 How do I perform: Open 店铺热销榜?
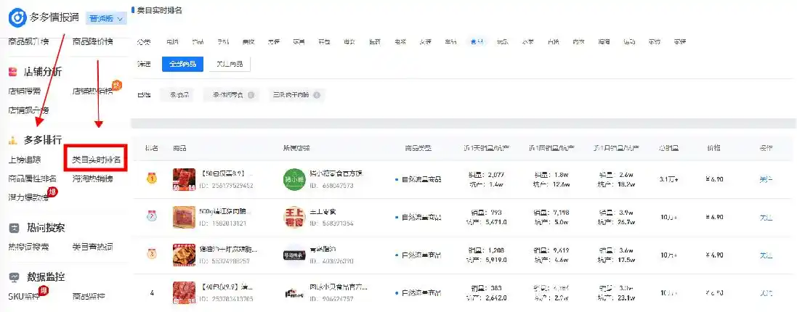pyautogui.click(x=92, y=91)
